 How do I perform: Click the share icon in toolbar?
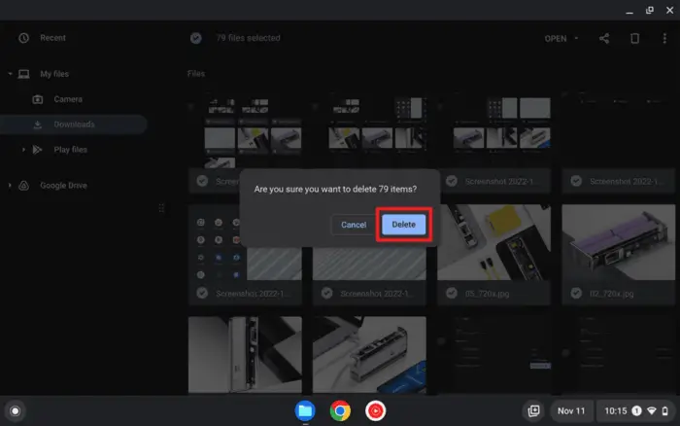(x=604, y=38)
